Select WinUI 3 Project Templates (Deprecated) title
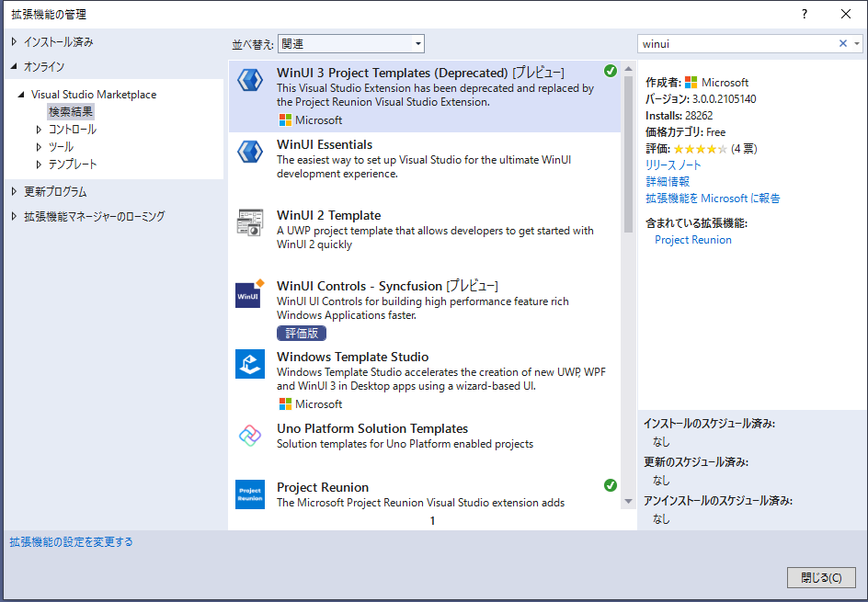 393,73
